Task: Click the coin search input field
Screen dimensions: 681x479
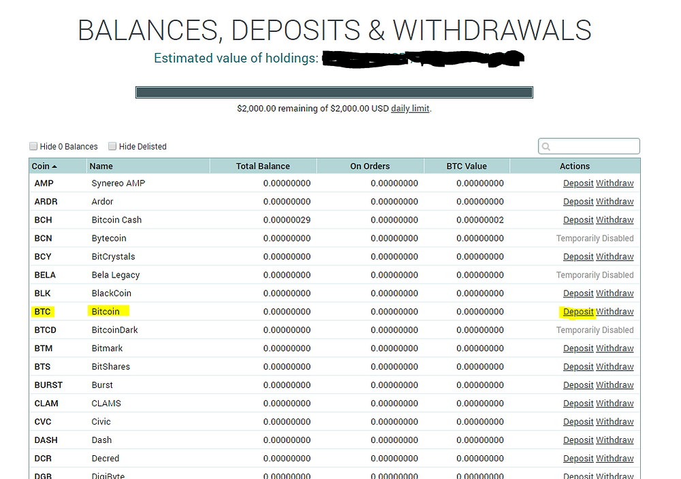Action: coord(589,146)
